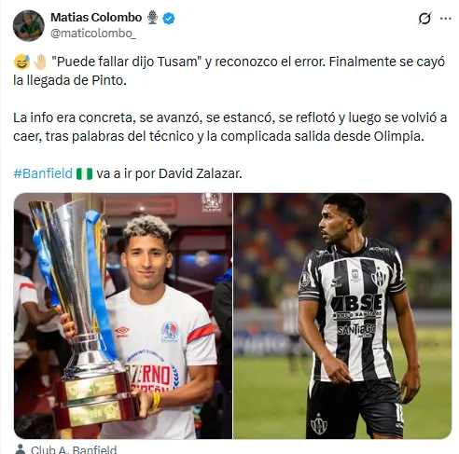Open the @maticolombo_ handle link

pyautogui.click(x=93, y=34)
